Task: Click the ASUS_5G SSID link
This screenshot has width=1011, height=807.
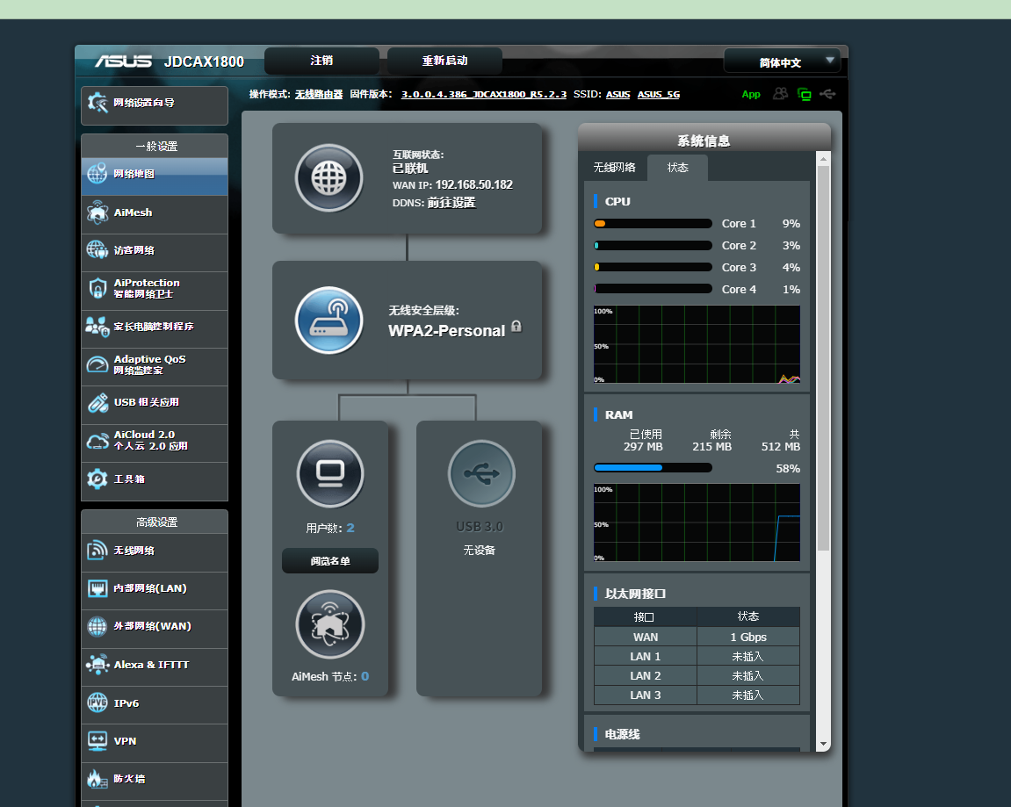Action: pos(658,95)
